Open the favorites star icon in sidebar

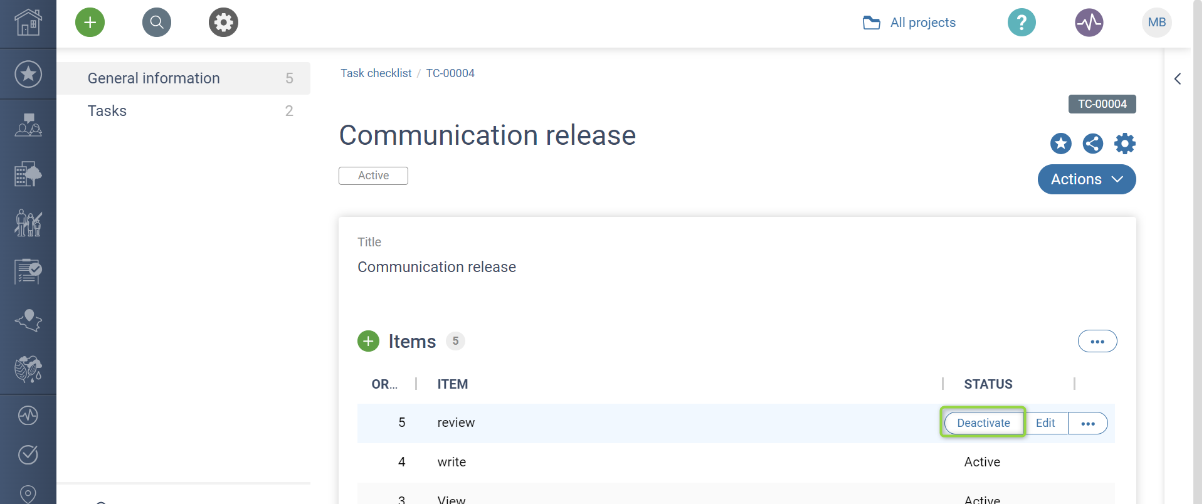(x=28, y=74)
